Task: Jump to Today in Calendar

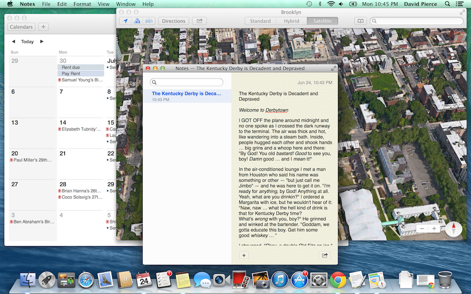Action: coord(27,41)
